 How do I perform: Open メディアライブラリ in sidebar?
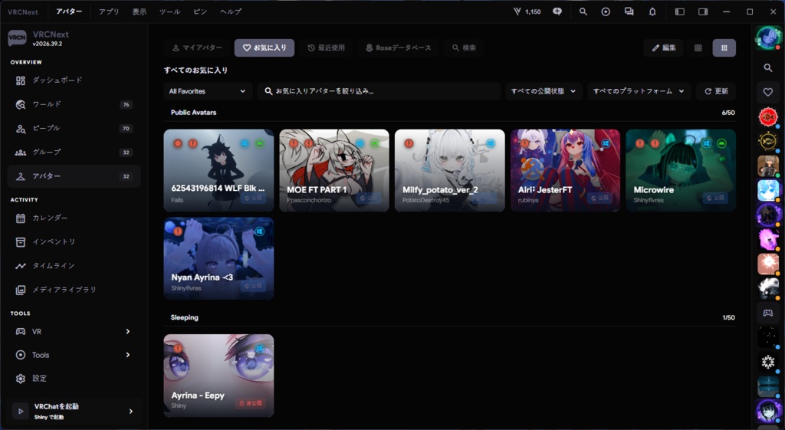click(x=74, y=289)
